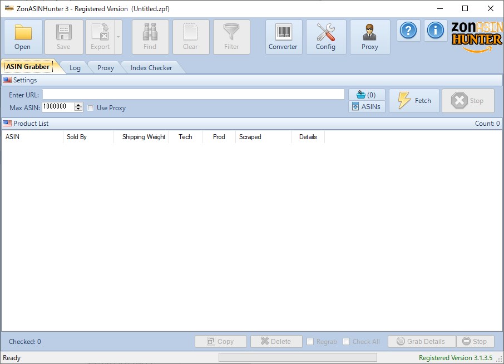
Task: Switch to the Log tab
Action: (x=75, y=68)
